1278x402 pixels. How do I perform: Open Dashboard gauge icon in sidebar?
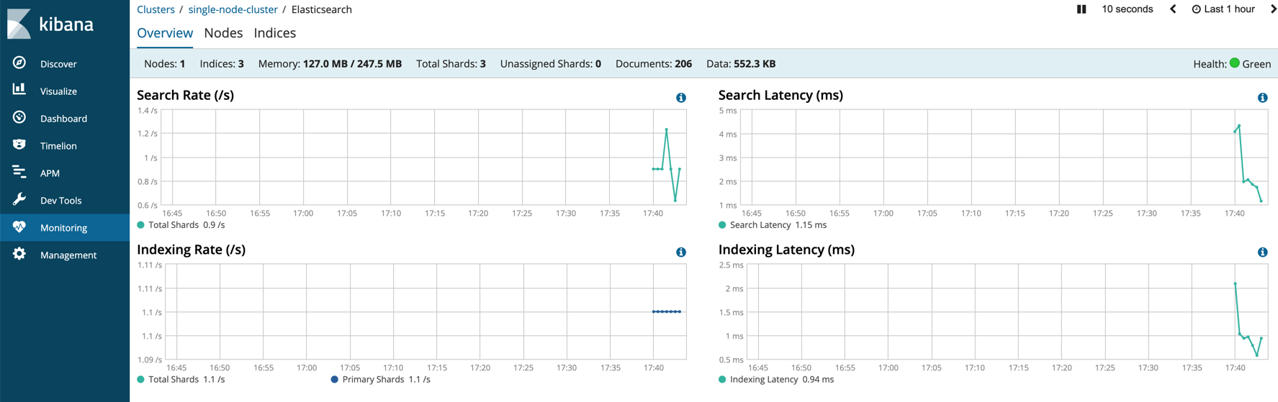19,117
